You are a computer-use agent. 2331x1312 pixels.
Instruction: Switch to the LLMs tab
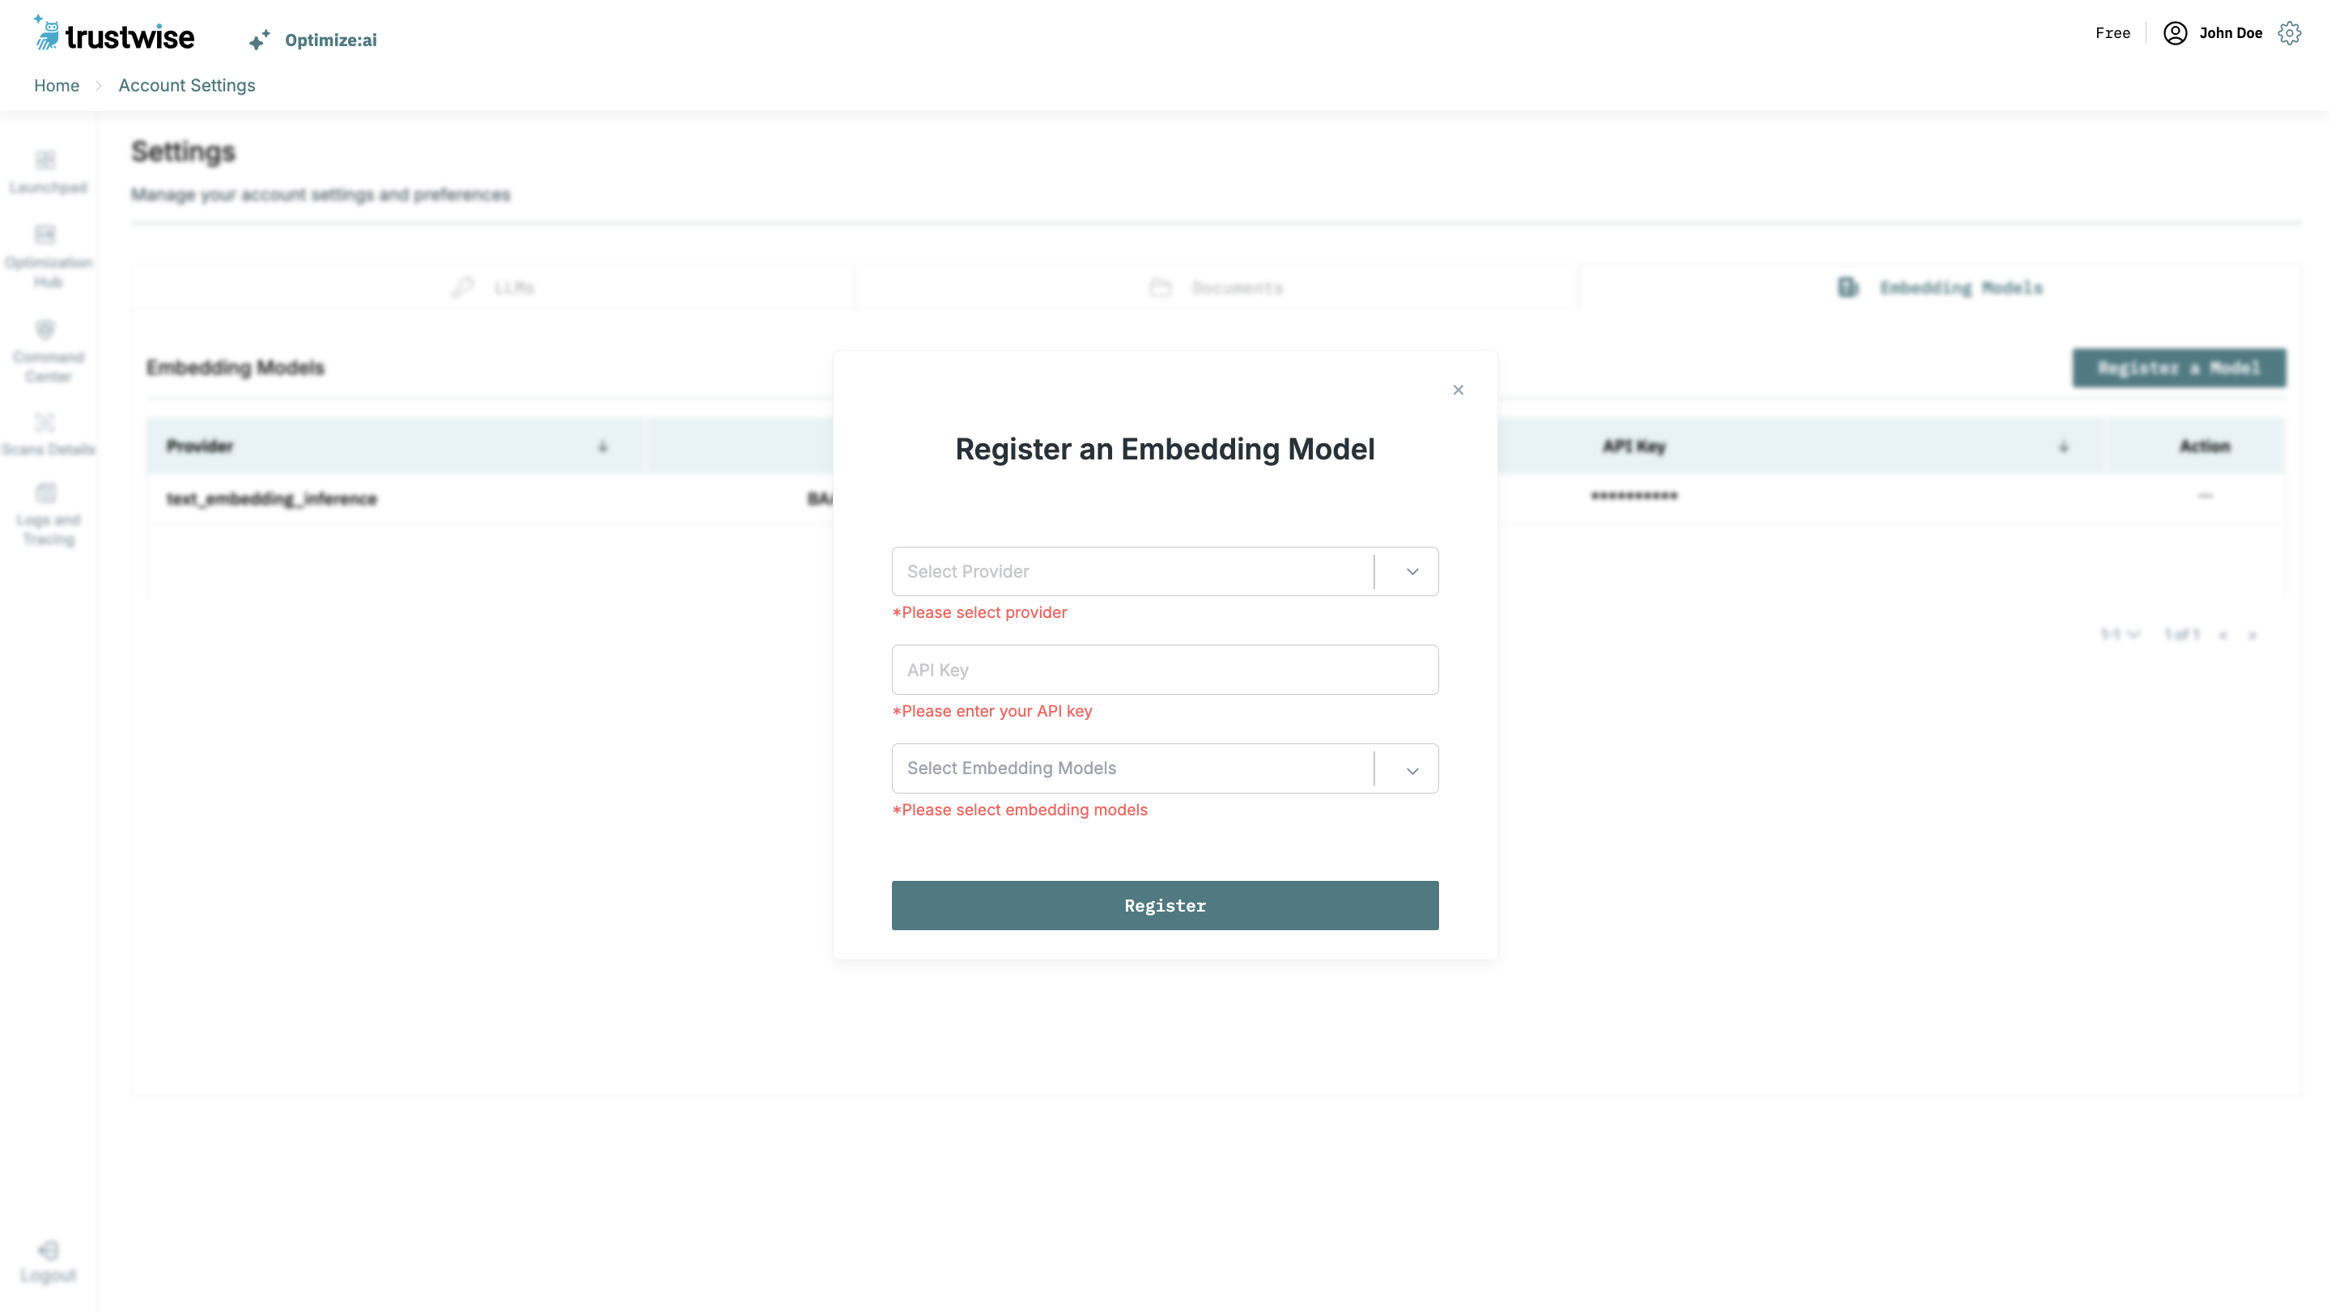[x=494, y=287]
